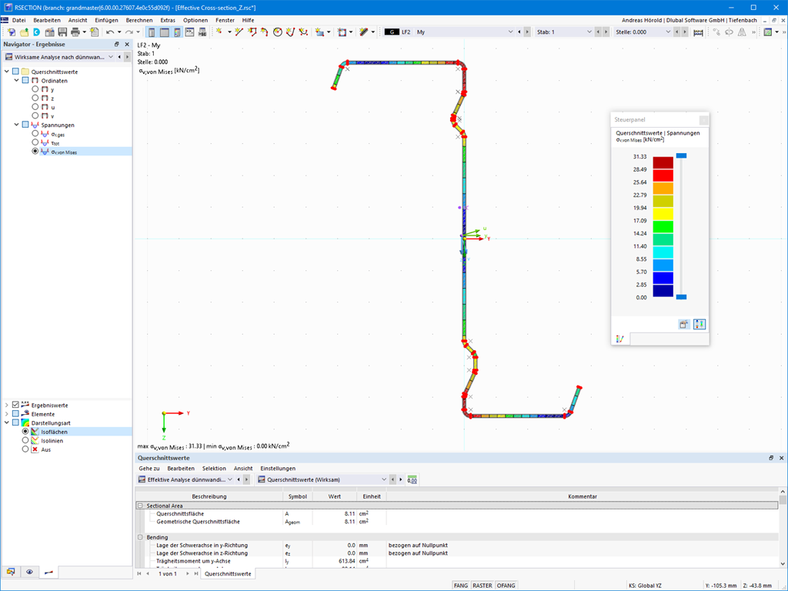The height and width of the screenshot is (591, 788).
Task: Toggle the Ergebniswerte checkbox
Action: (15, 405)
